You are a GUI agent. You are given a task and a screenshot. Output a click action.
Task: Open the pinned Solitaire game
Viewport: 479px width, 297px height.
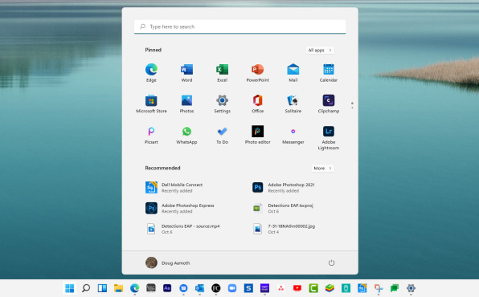pyautogui.click(x=293, y=104)
